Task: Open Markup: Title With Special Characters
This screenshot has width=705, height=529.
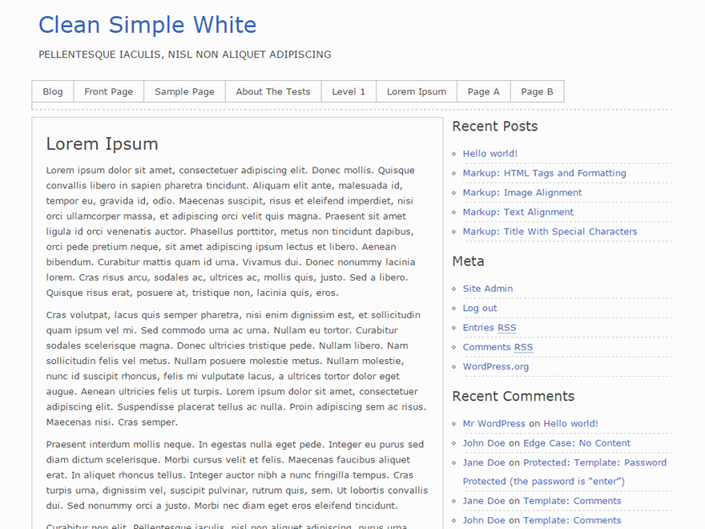Action: [550, 231]
